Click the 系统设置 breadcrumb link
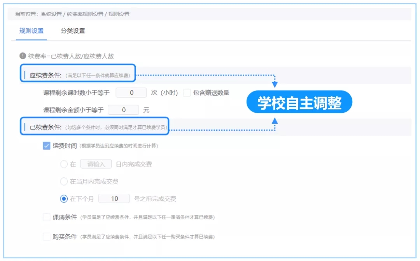Viewport: 420px width, 261px height. tap(51, 14)
